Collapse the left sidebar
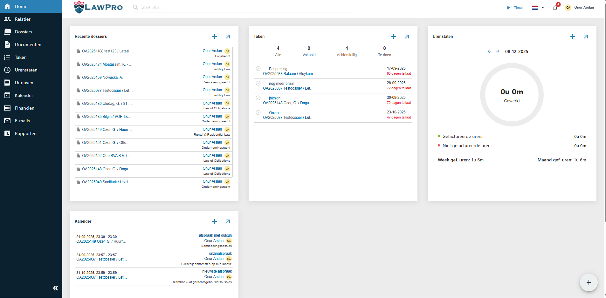606x298 pixels. coord(55,288)
